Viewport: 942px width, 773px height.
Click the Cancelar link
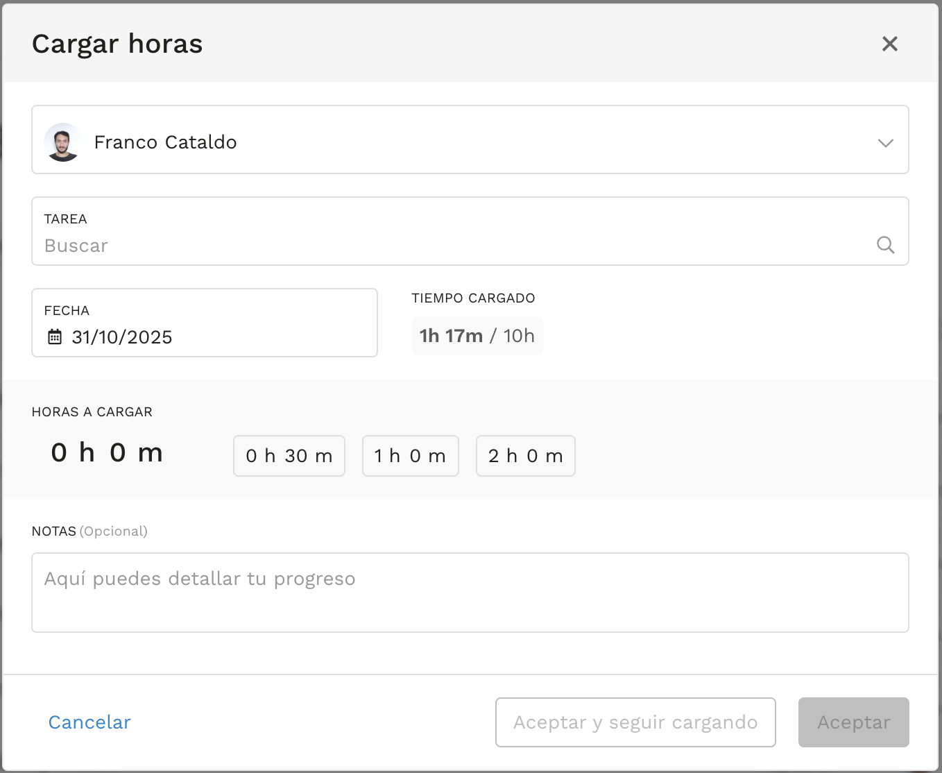(x=89, y=722)
